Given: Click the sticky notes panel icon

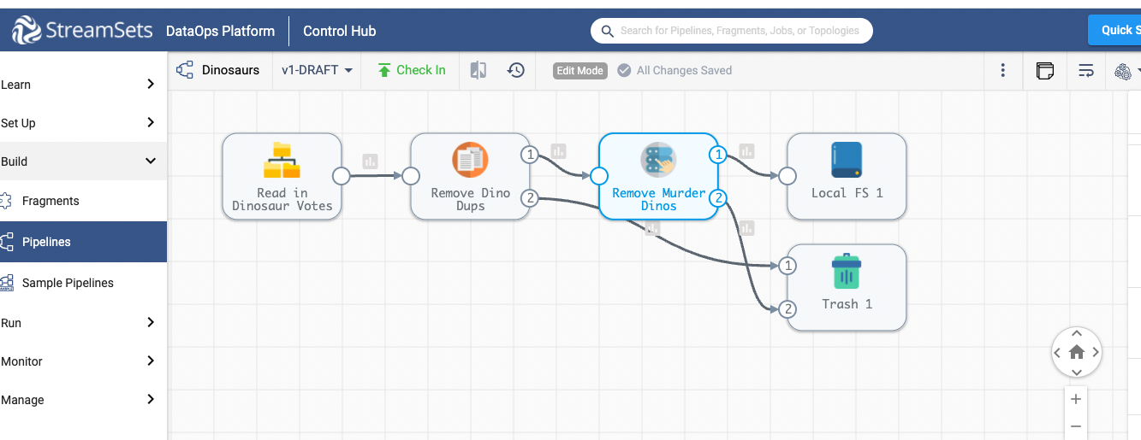Looking at the screenshot, I should (x=1045, y=71).
